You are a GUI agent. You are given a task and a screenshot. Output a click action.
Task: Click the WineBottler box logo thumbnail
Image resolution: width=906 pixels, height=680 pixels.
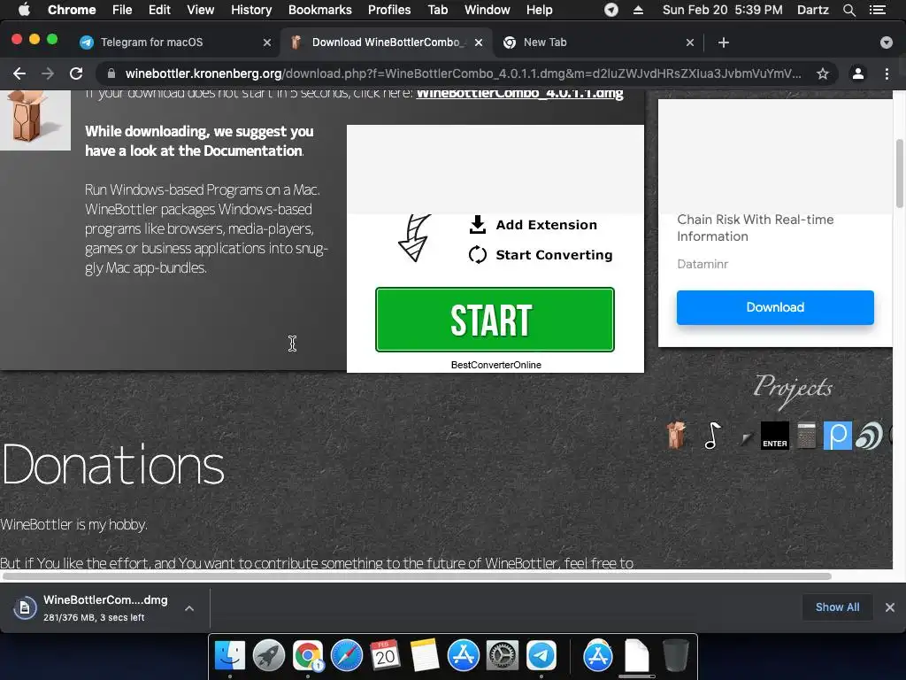point(35,120)
